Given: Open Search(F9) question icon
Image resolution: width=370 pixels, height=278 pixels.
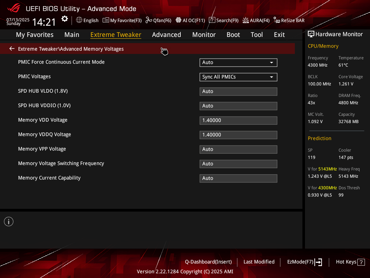Looking at the screenshot, I should [212, 20].
